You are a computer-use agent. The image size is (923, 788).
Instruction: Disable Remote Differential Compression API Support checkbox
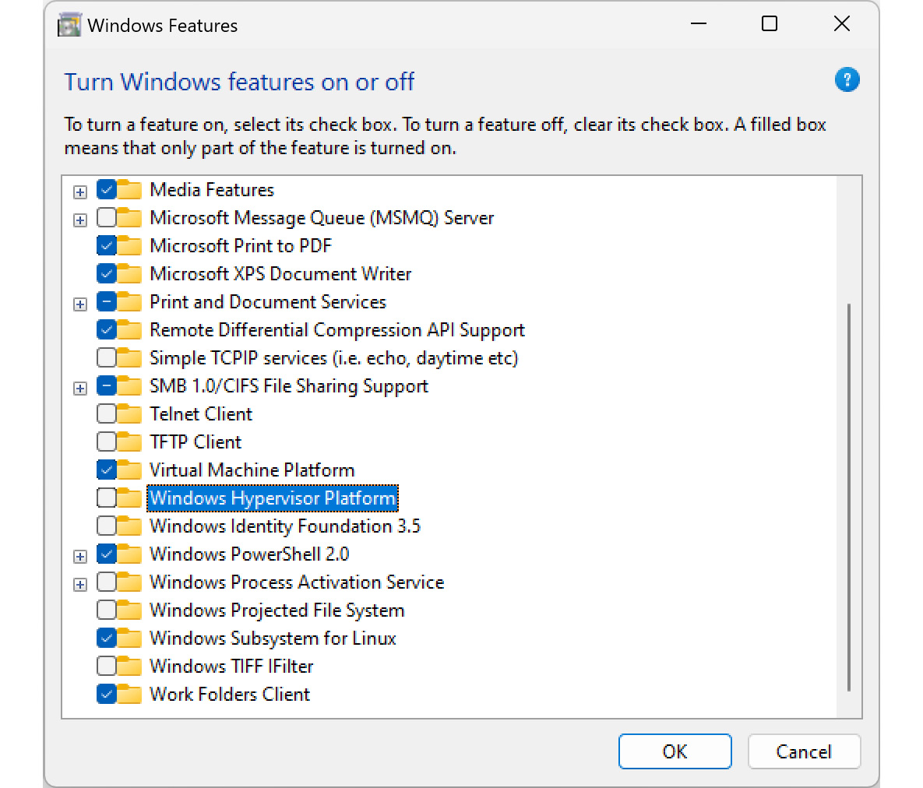[107, 330]
